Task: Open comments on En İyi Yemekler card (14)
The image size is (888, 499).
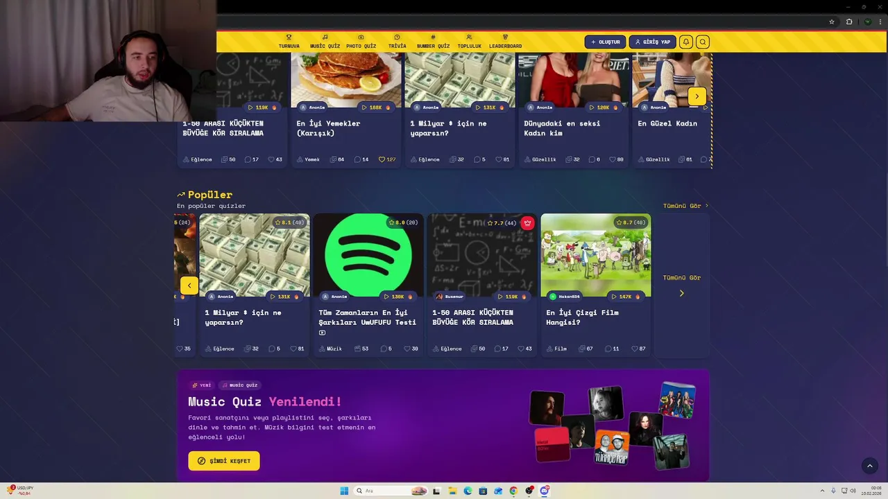Action: (x=361, y=159)
